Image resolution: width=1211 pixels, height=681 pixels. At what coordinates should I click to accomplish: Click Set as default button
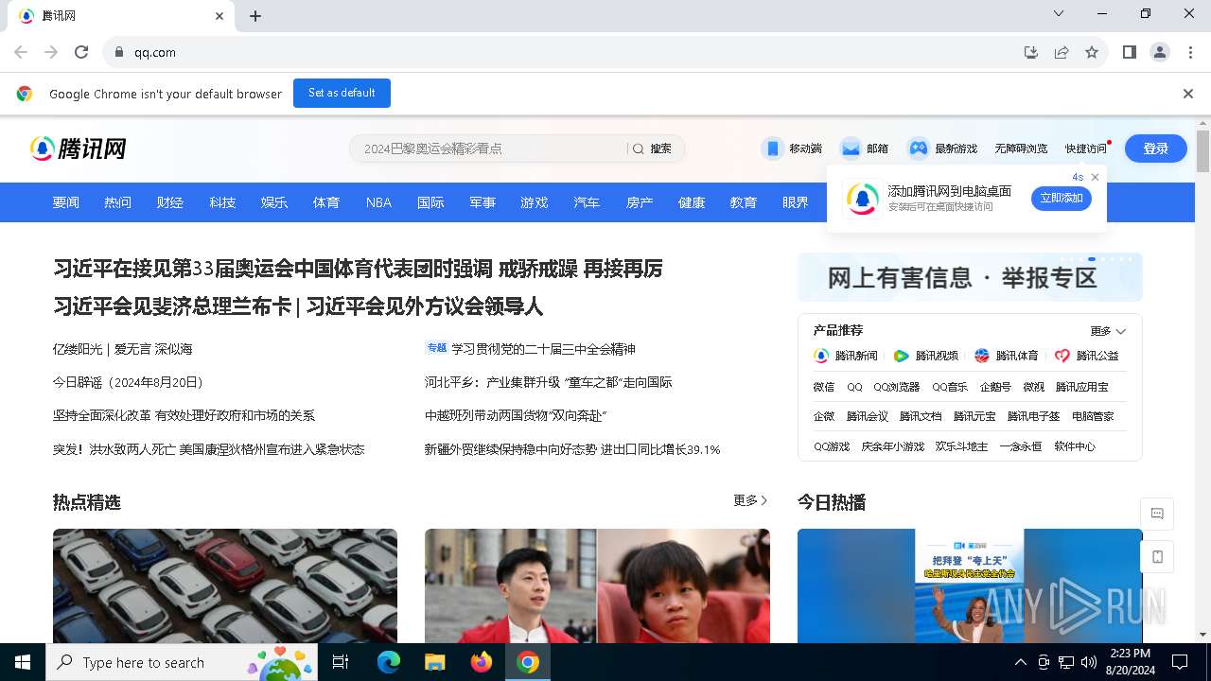(x=342, y=93)
